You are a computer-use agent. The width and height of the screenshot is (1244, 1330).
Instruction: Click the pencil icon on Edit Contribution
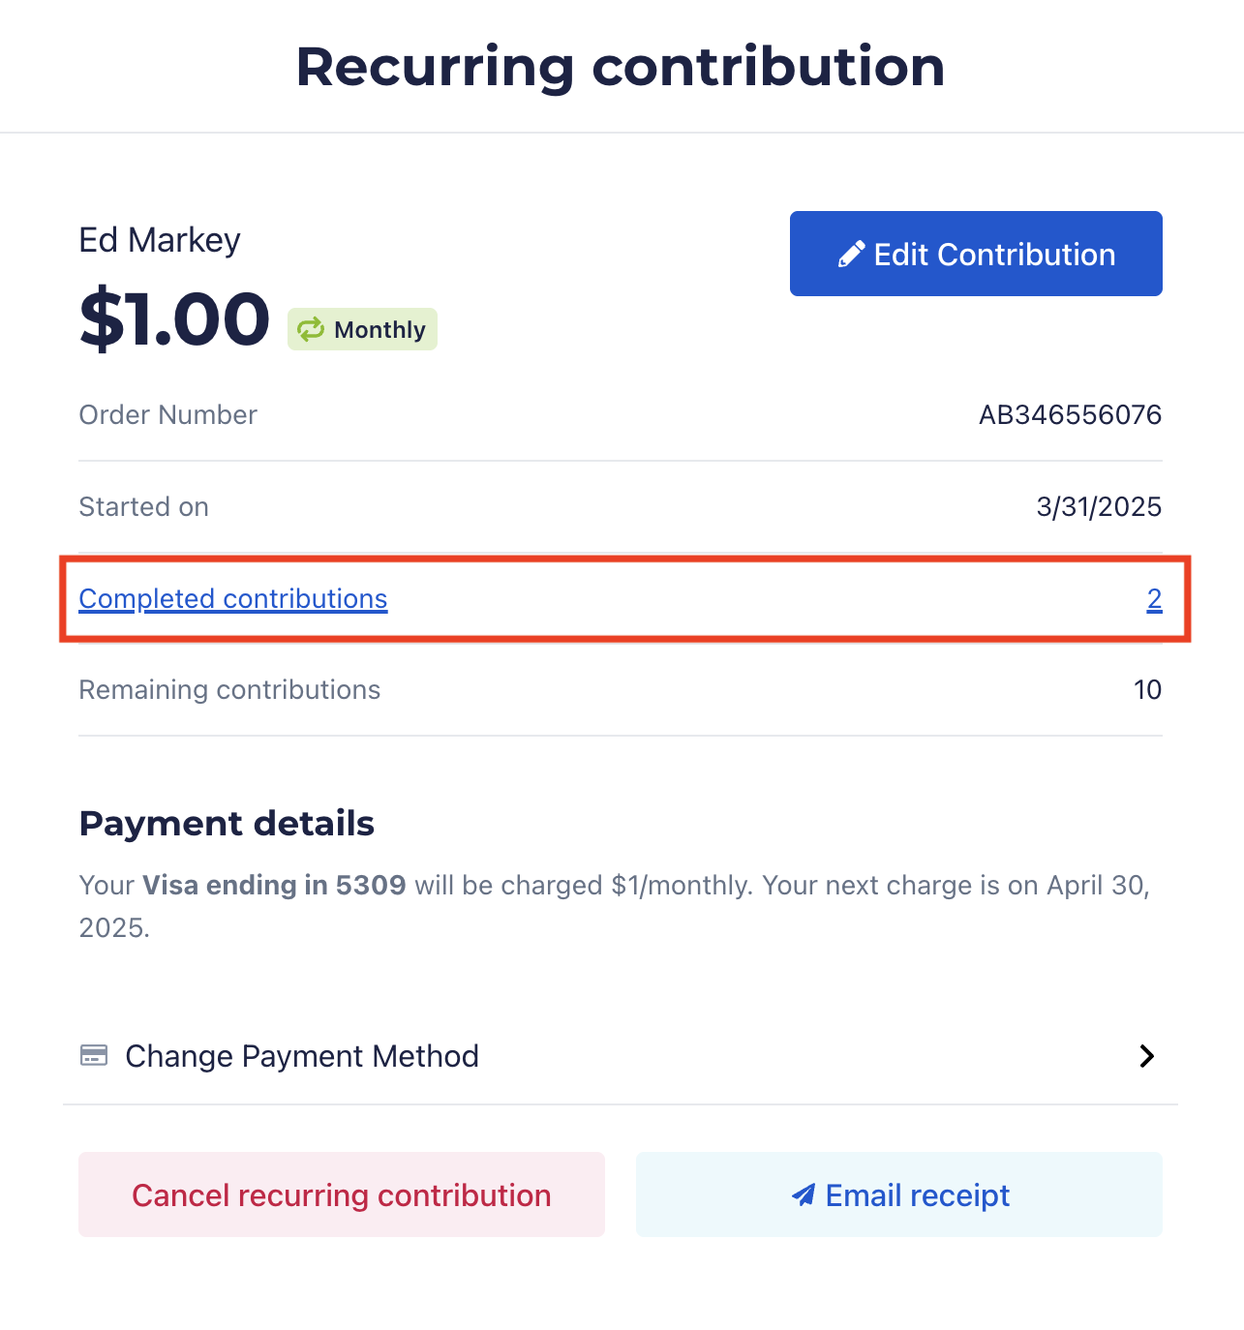coord(851,255)
